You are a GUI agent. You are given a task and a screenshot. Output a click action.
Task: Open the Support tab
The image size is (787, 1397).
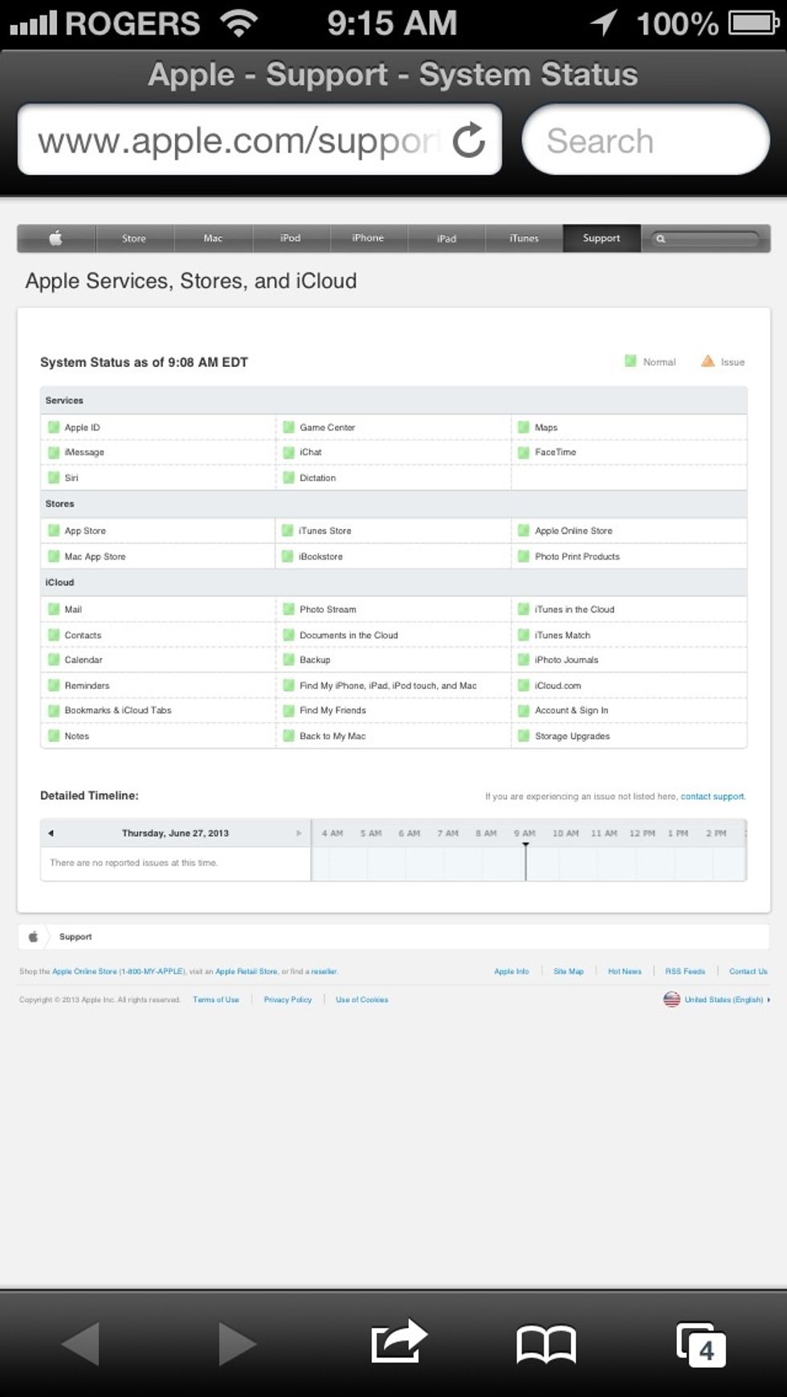click(601, 238)
